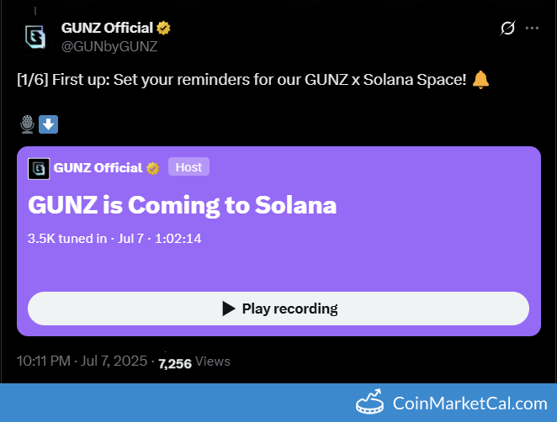Screen dimensions: 557x422
Task: Open the "GUNZ is Coming to Solana" Space title
Action: coord(182,205)
